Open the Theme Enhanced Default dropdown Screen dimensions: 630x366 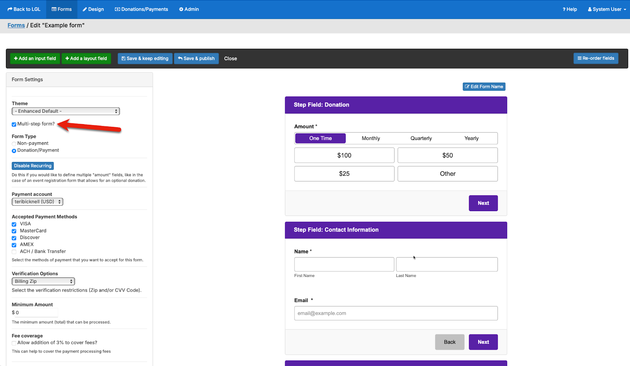[66, 111]
